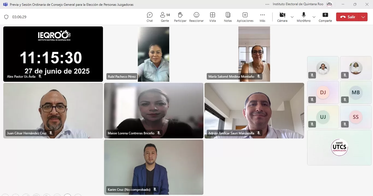The width and height of the screenshot is (373, 196).
Task: Expand the Cámara options arrow
Action: pyautogui.click(x=292, y=17)
